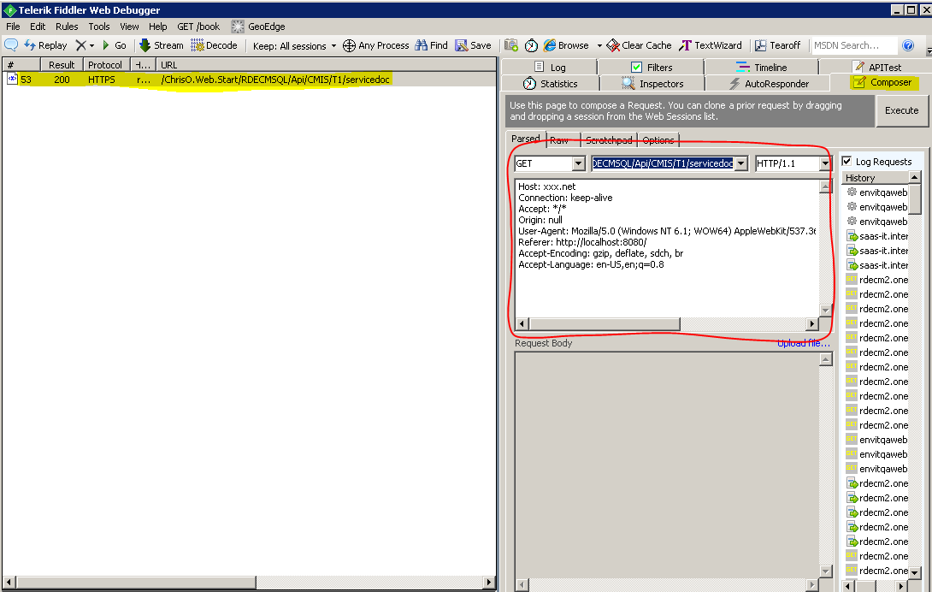Toggle the Decode toolbar button
The width and height of the screenshot is (932, 592).
point(214,45)
